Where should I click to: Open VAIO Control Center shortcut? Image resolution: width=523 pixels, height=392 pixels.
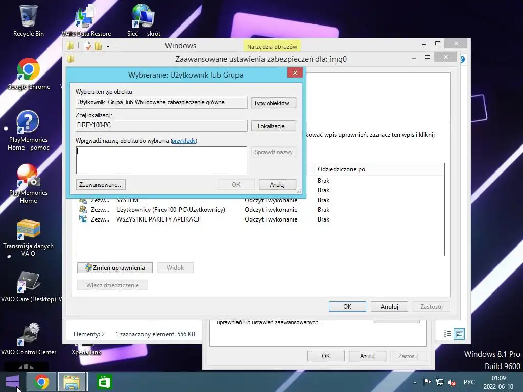click(29, 339)
